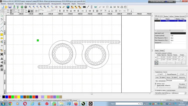The image size is (188, 106).
Task: Open the Рисовать(D) menu
Action: tap(19, 4)
